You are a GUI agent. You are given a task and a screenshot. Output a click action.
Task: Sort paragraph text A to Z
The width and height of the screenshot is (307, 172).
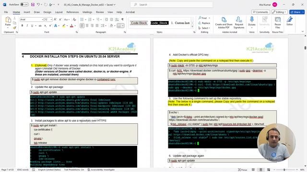[117, 20]
